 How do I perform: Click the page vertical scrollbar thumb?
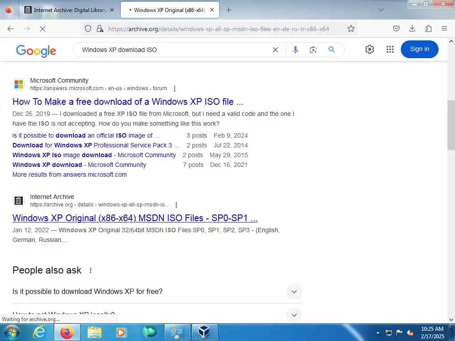tap(451, 125)
